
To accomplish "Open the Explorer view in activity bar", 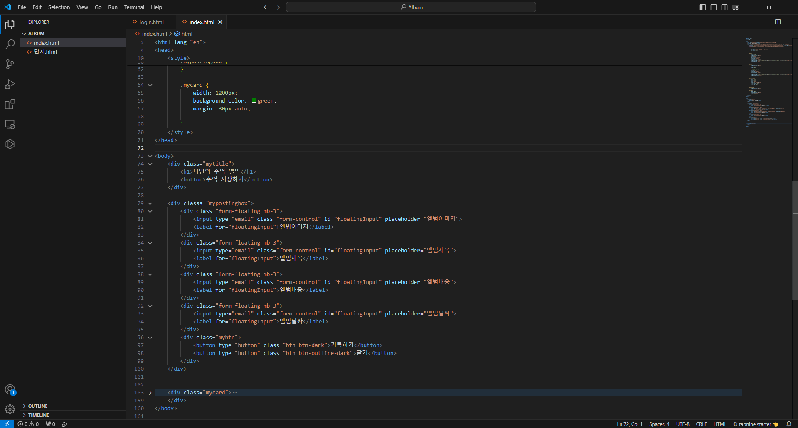I will pyautogui.click(x=10, y=24).
